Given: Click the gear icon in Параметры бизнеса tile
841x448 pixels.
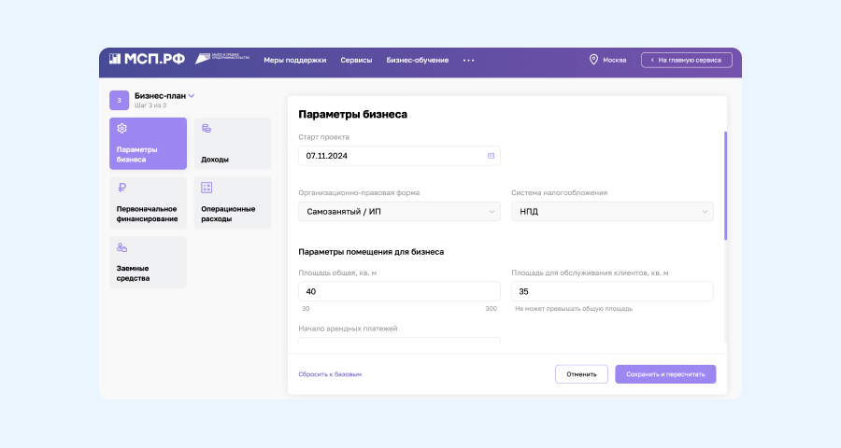Looking at the screenshot, I should [121, 129].
